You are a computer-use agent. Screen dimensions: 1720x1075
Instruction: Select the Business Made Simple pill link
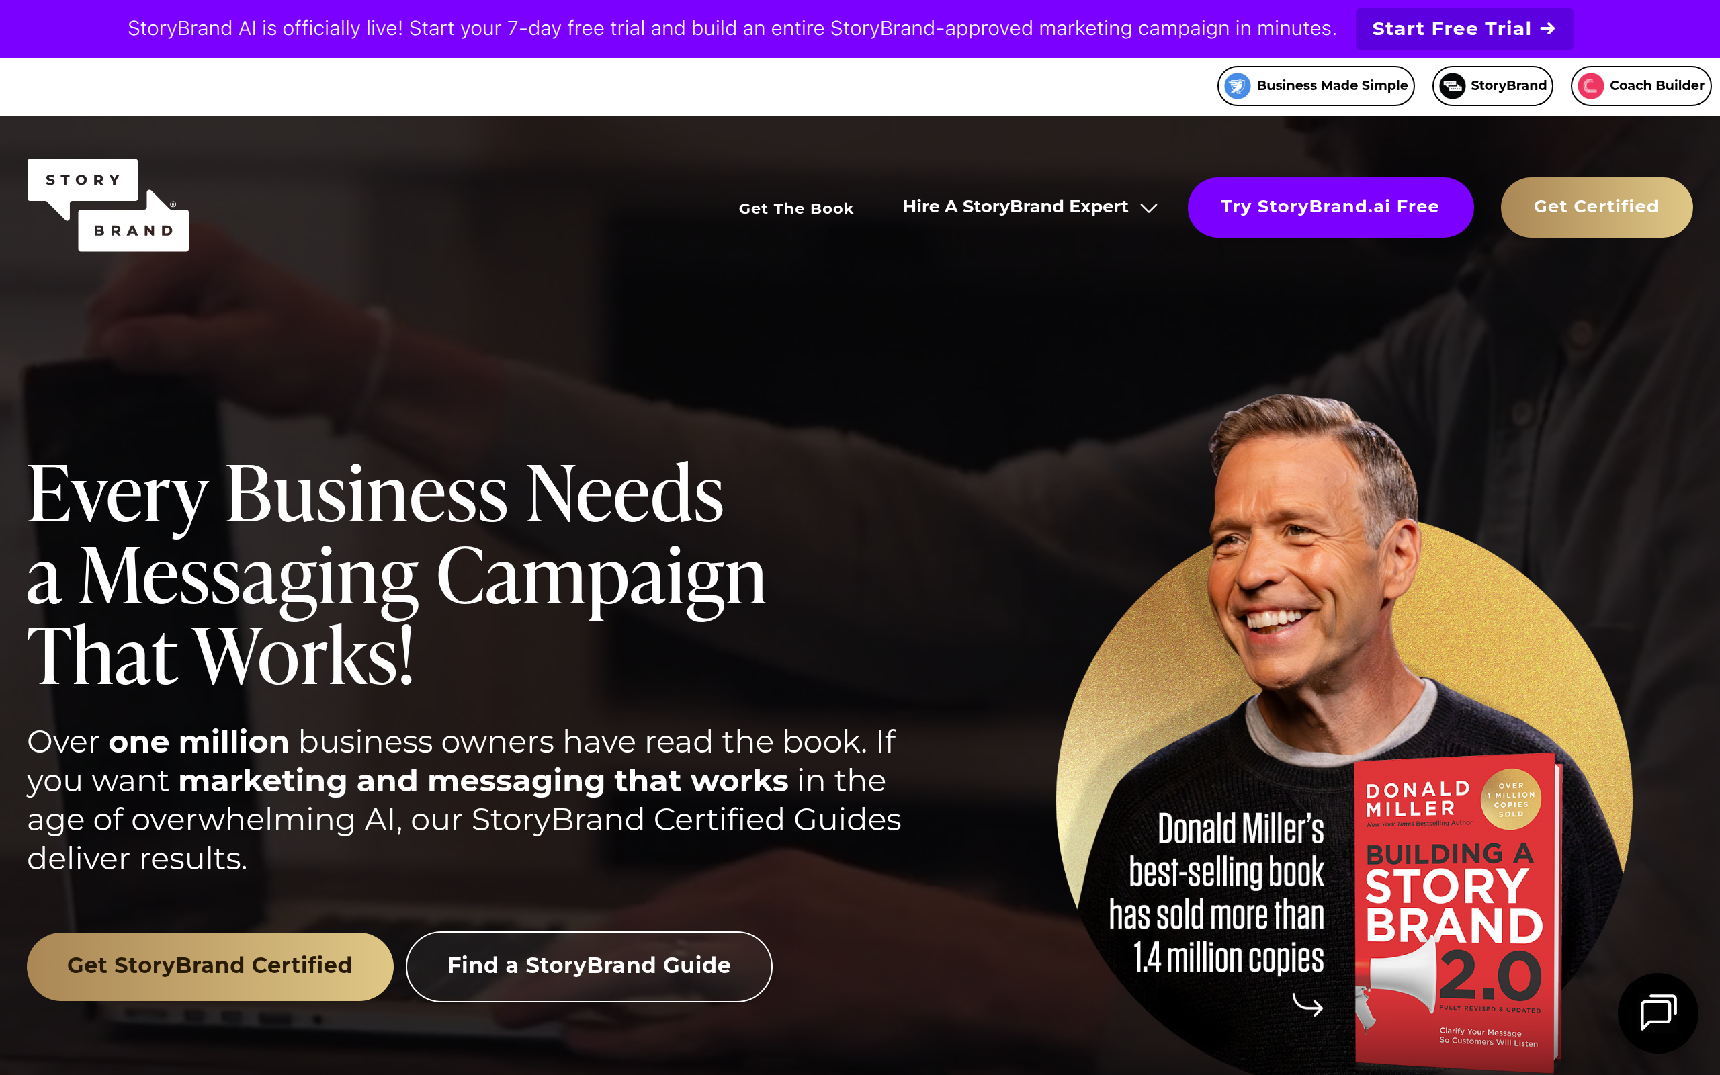click(1316, 86)
